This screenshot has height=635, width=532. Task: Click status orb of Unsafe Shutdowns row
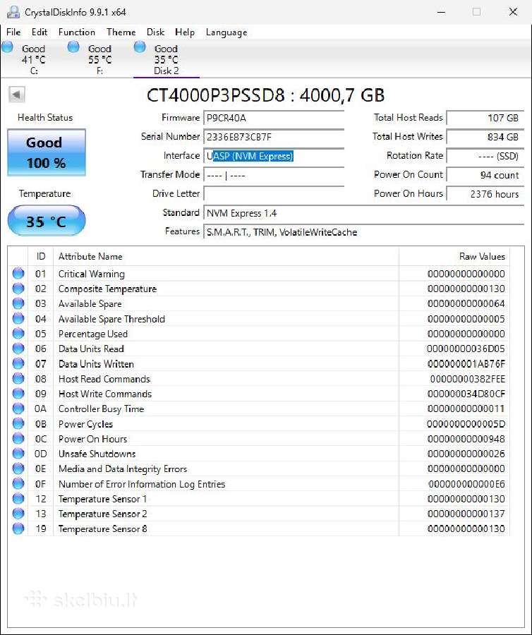pyautogui.click(x=18, y=454)
